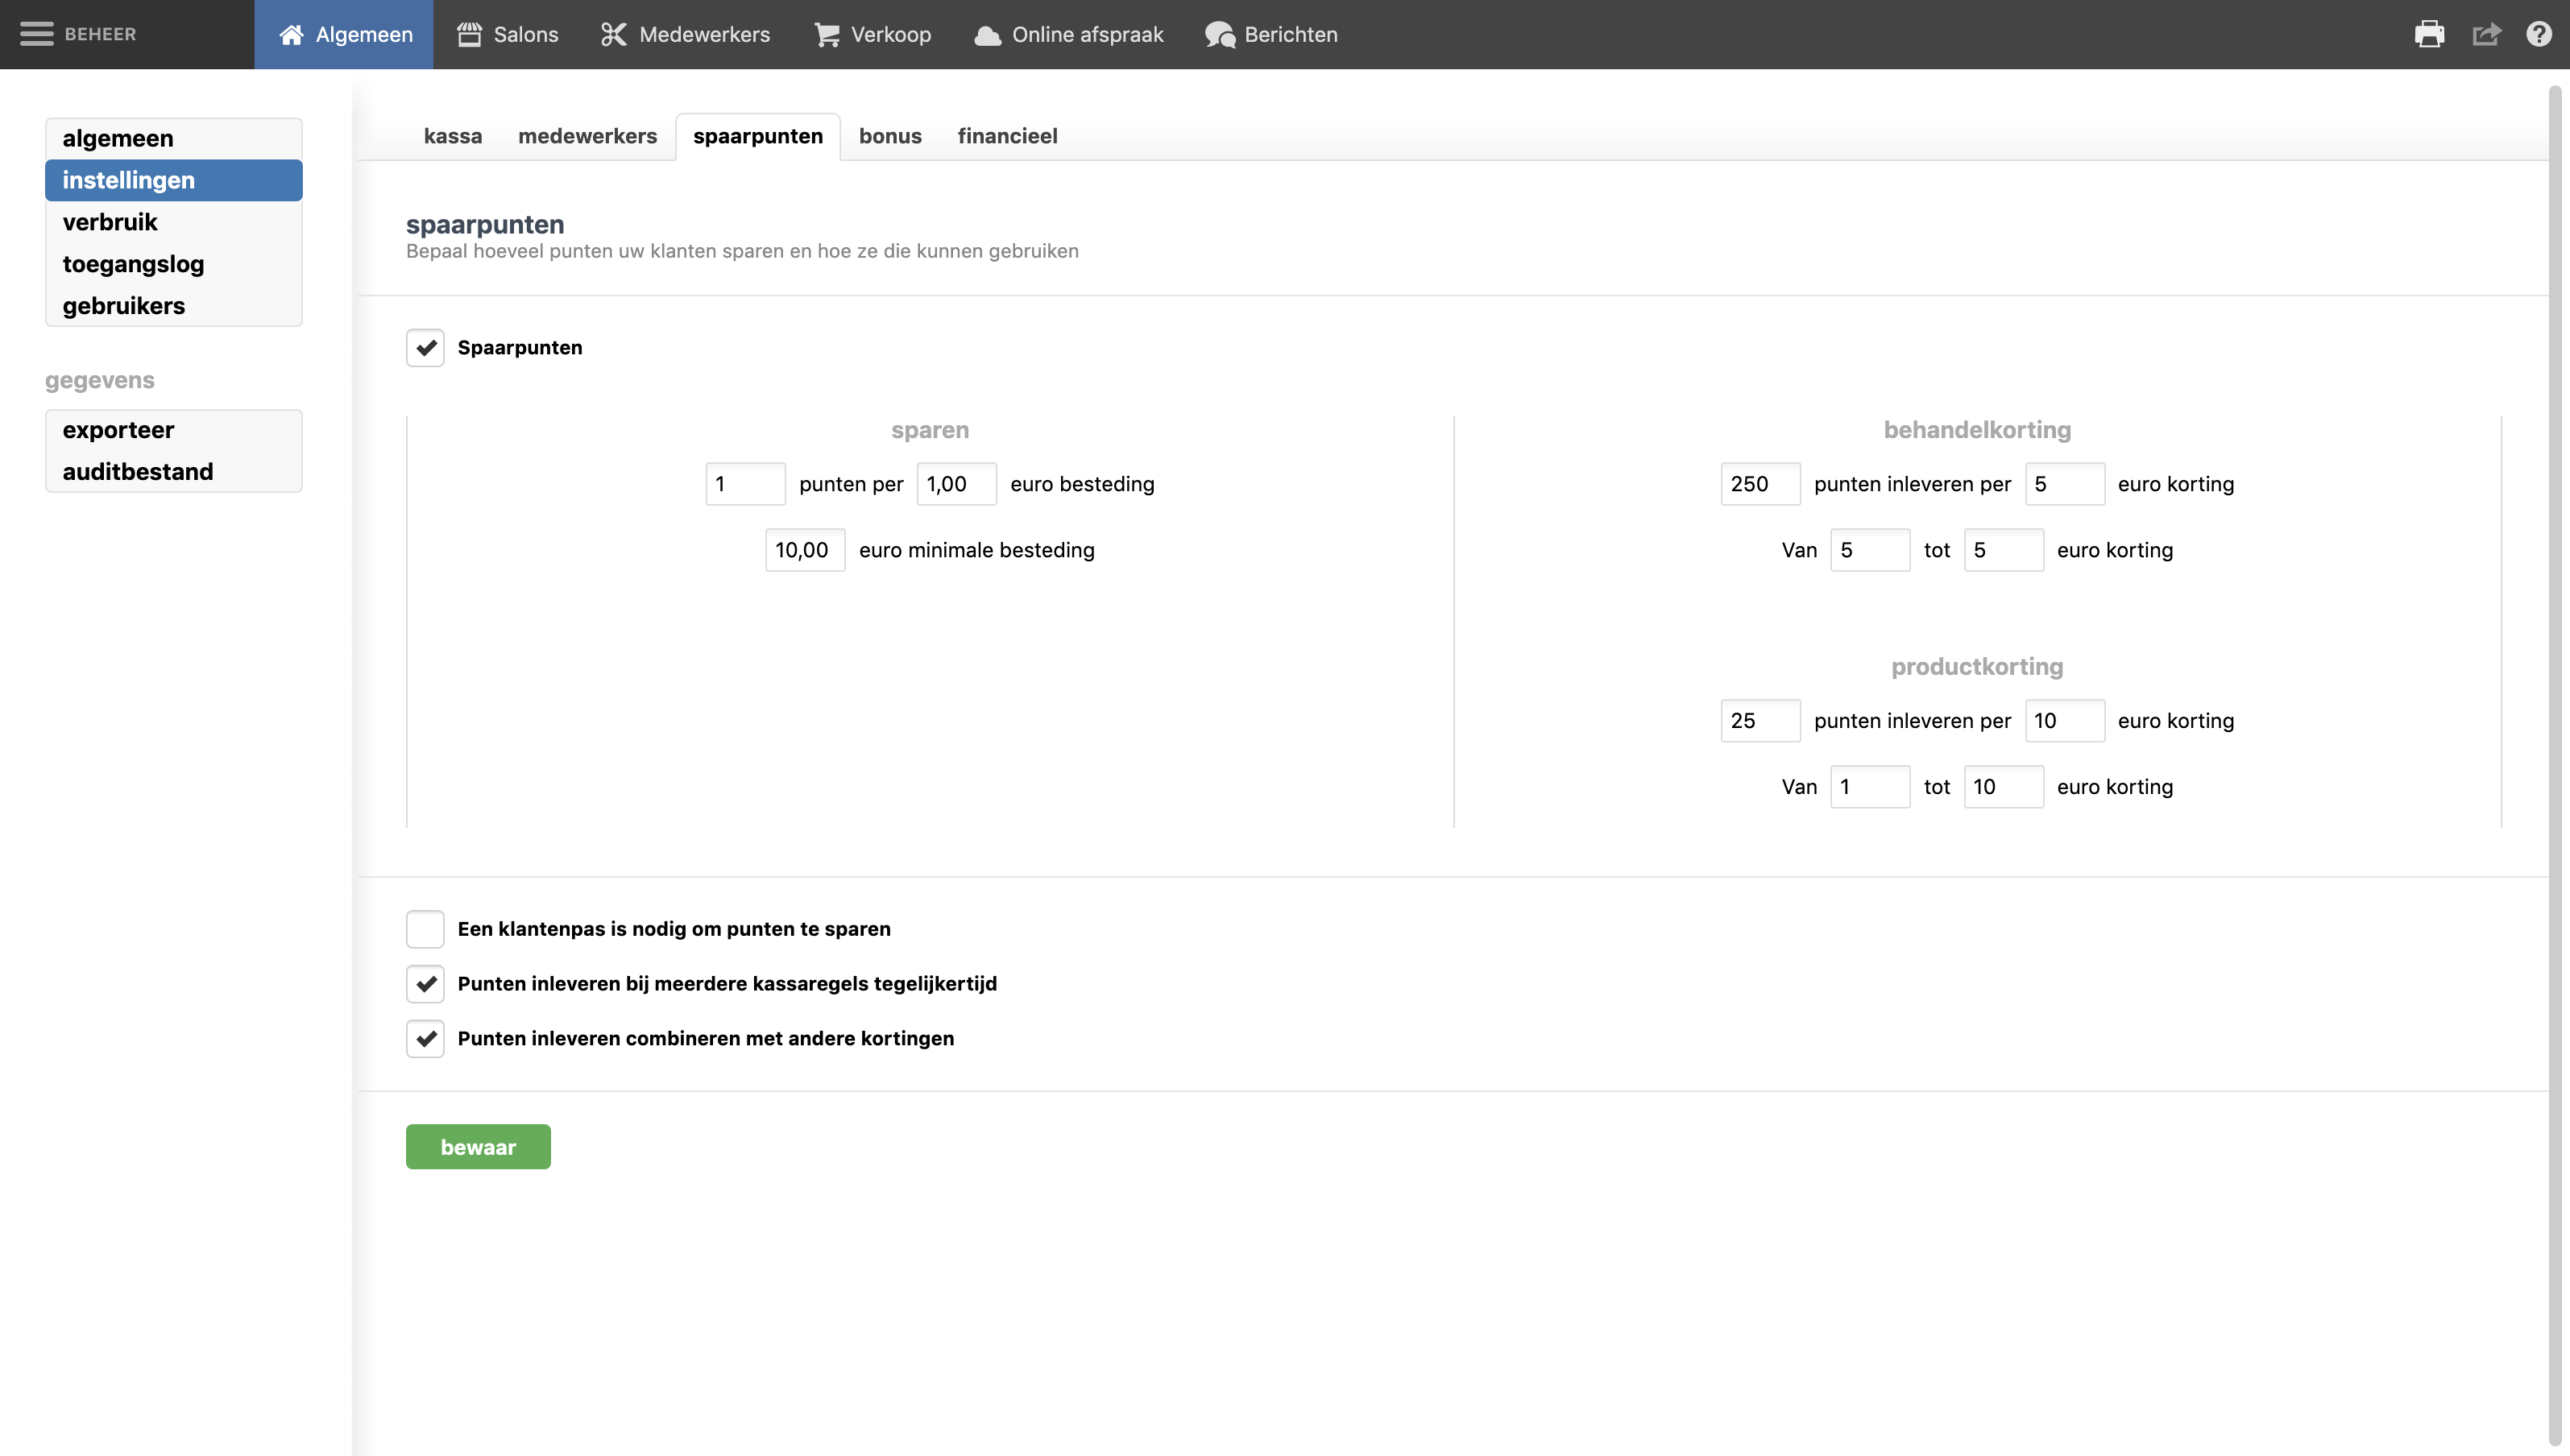
Task: Open toegangslog in the sidebar
Action: coord(133,264)
